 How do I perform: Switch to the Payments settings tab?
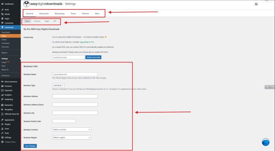pyautogui.click(x=44, y=13)
